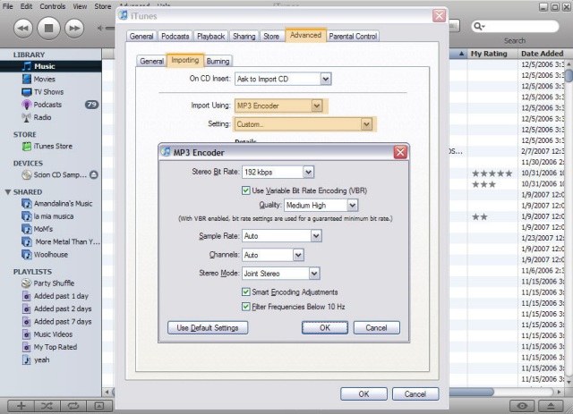Viewport: 573px width, 414px height.
Task: Click OK in iTunes preferences dialog
Action: [x=363, y=394]
